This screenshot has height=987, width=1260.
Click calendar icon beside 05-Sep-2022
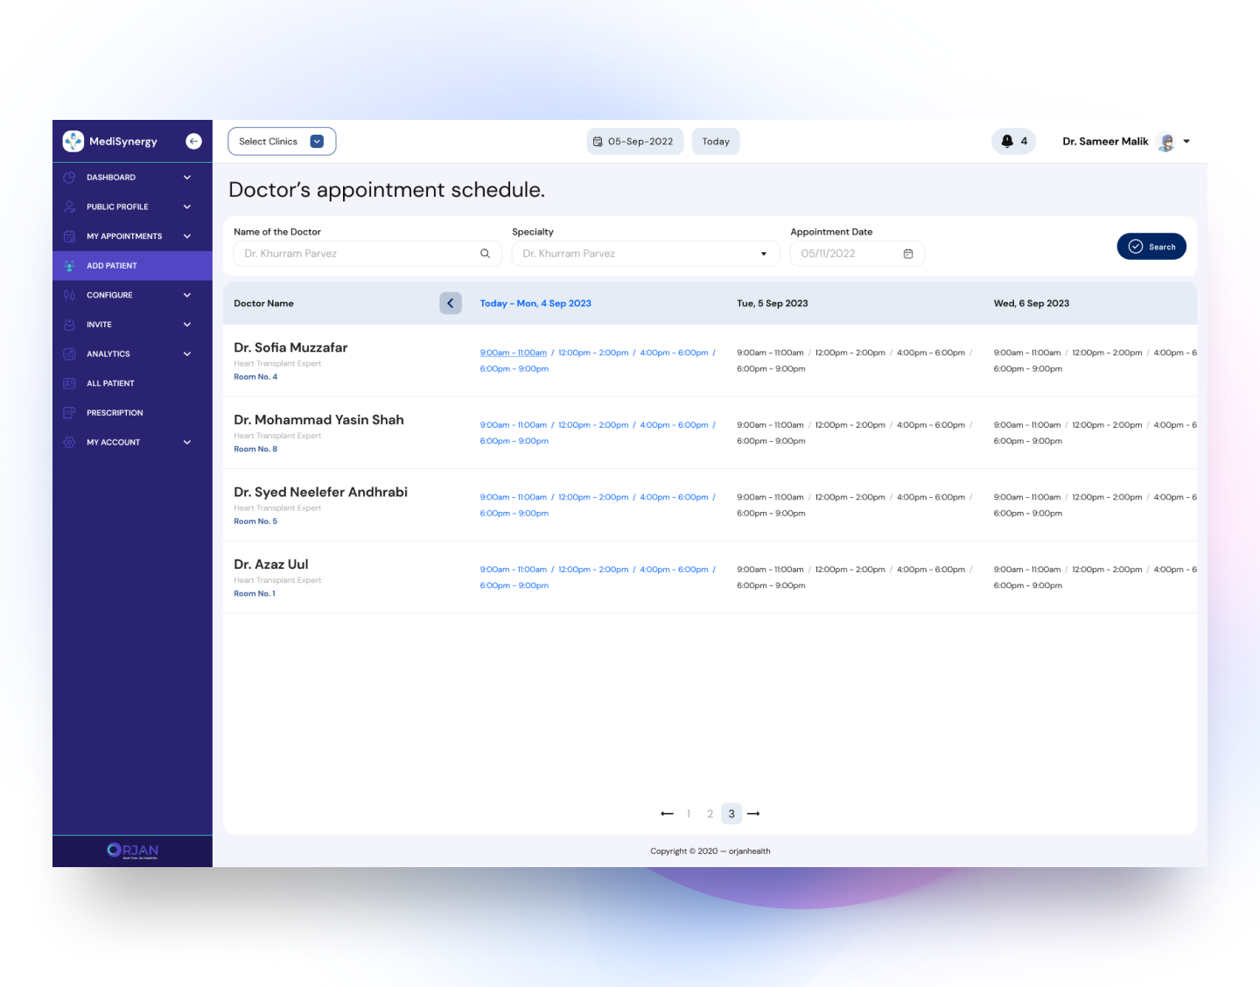(598, 142)
